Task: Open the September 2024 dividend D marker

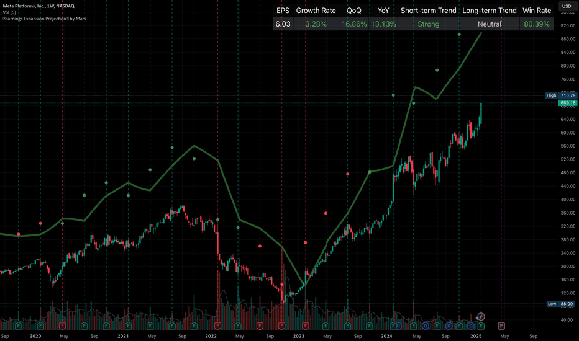Action: [x=449, y=326]
